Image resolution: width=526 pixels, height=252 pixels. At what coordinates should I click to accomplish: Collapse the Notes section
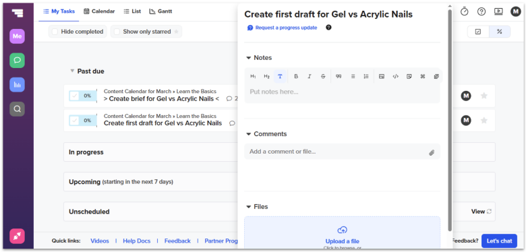[x=249, y=58]
